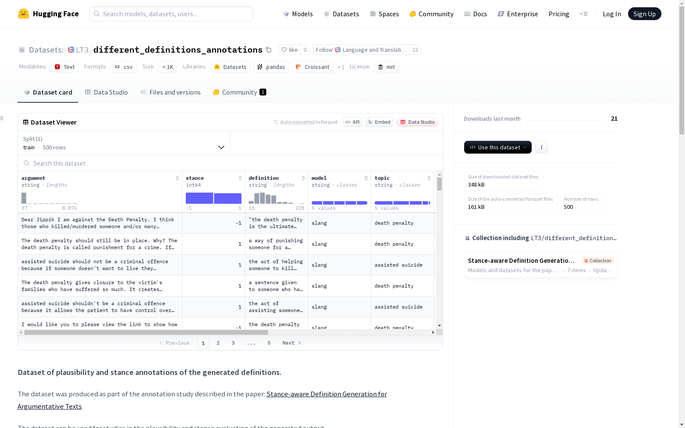Sort the definition column
The image size is (685, 428).
303,178
